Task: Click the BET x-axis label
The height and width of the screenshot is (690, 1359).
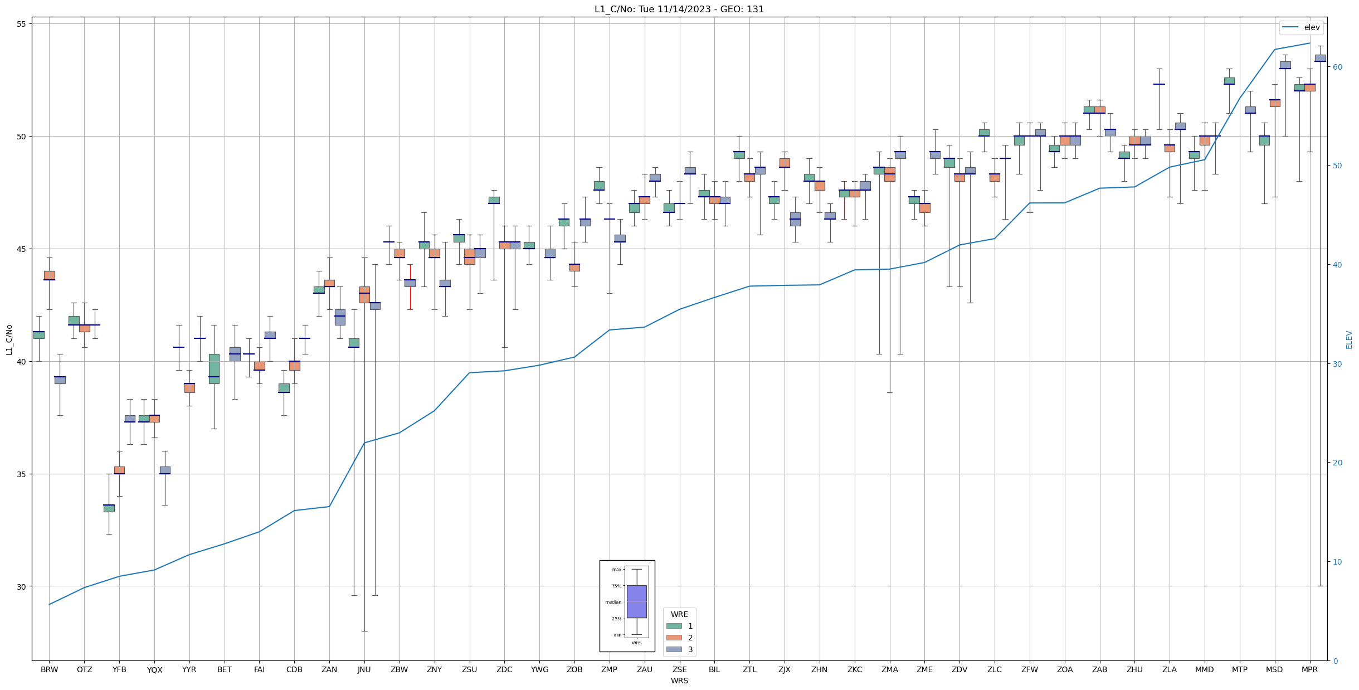Action: [x=225, y=669]
